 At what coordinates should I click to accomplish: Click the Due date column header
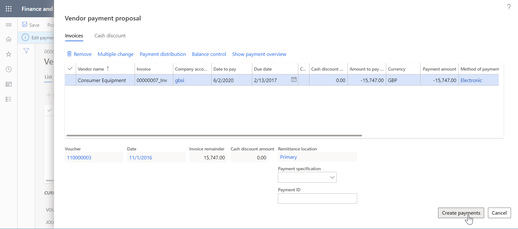click(x=275, y=69)
